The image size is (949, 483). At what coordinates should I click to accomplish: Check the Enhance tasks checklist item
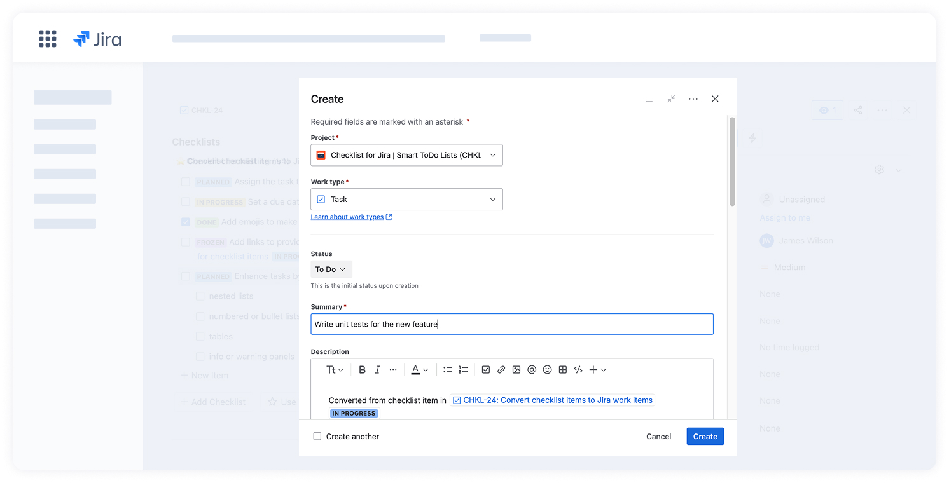click(186, 277)
